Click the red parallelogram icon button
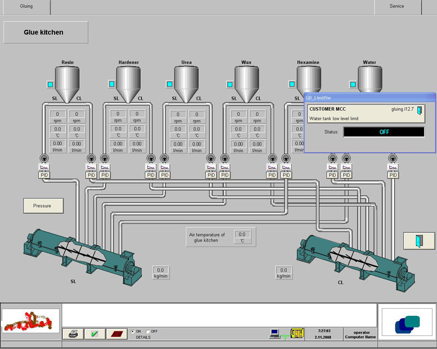 [116, 333]
